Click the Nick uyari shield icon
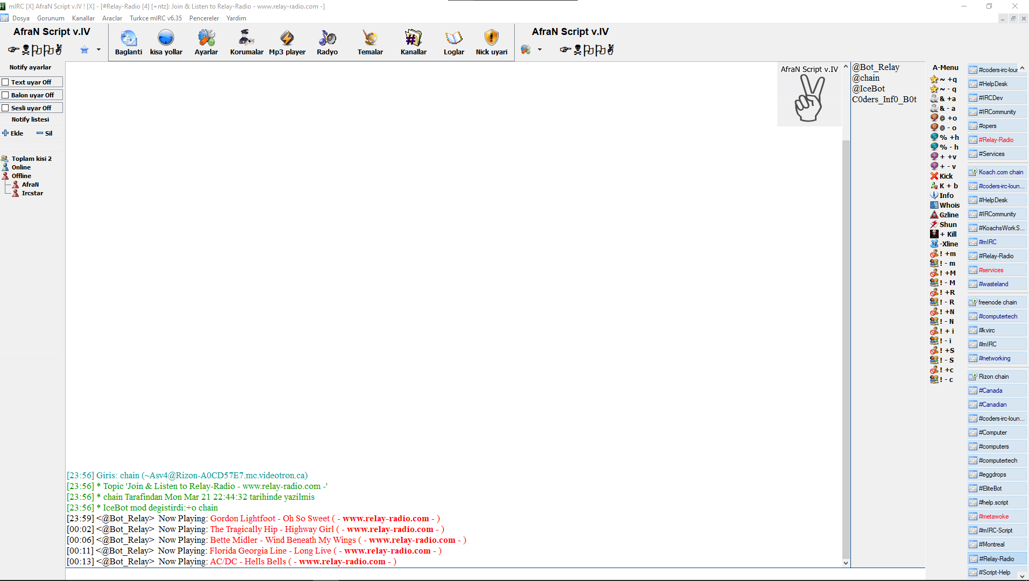 pos(491,38)
